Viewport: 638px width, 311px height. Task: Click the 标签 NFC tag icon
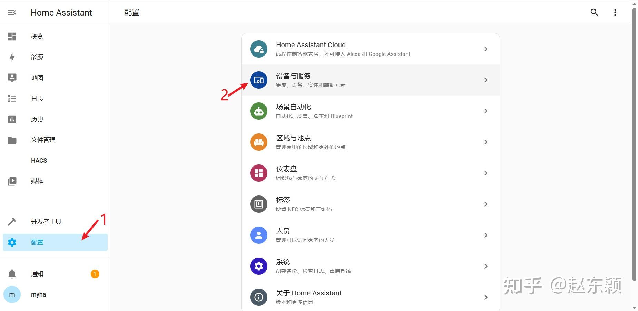[x=259, y=204]
